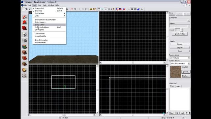
Task: Choose the Entity tool white figure icon
Action: pos(24,34)
